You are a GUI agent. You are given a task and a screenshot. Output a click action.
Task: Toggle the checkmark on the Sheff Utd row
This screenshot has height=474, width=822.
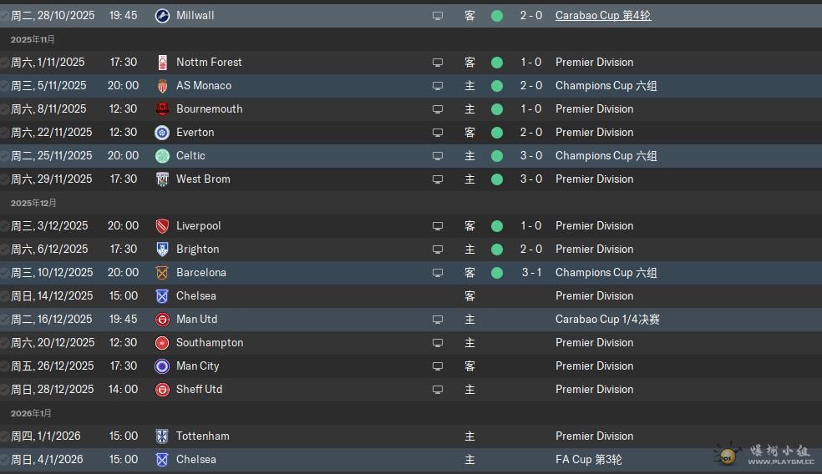click(5, 390)
